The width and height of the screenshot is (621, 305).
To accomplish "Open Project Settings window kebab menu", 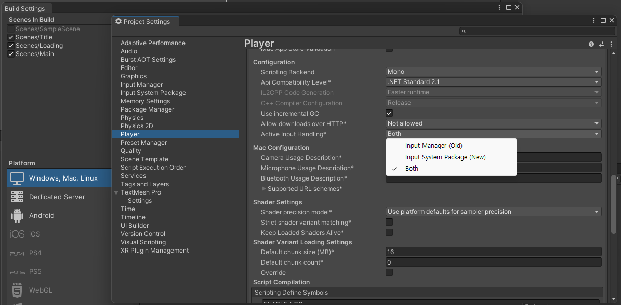I will pos(594,21).
